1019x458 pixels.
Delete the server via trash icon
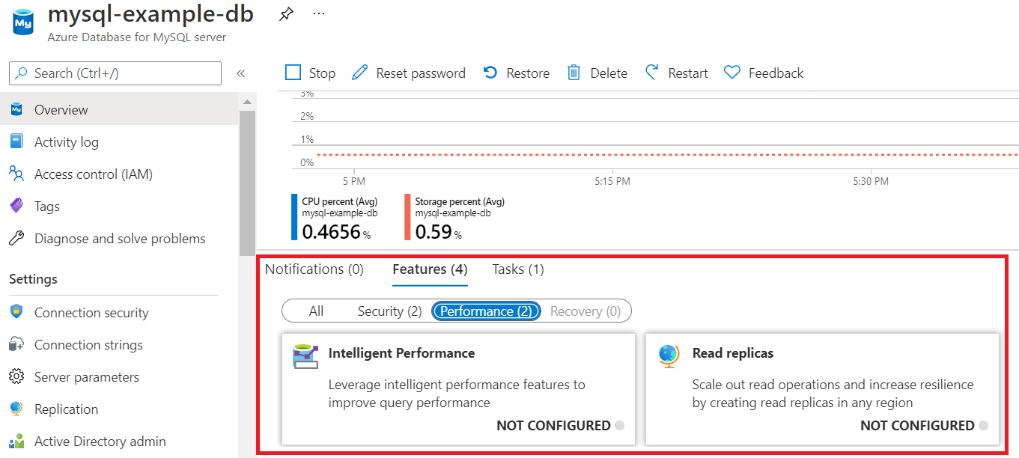pos(574,73)
